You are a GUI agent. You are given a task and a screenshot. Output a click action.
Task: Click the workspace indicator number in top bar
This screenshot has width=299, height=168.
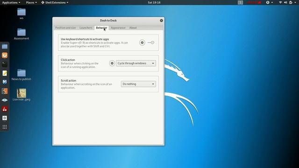click(x=240, y=2)
